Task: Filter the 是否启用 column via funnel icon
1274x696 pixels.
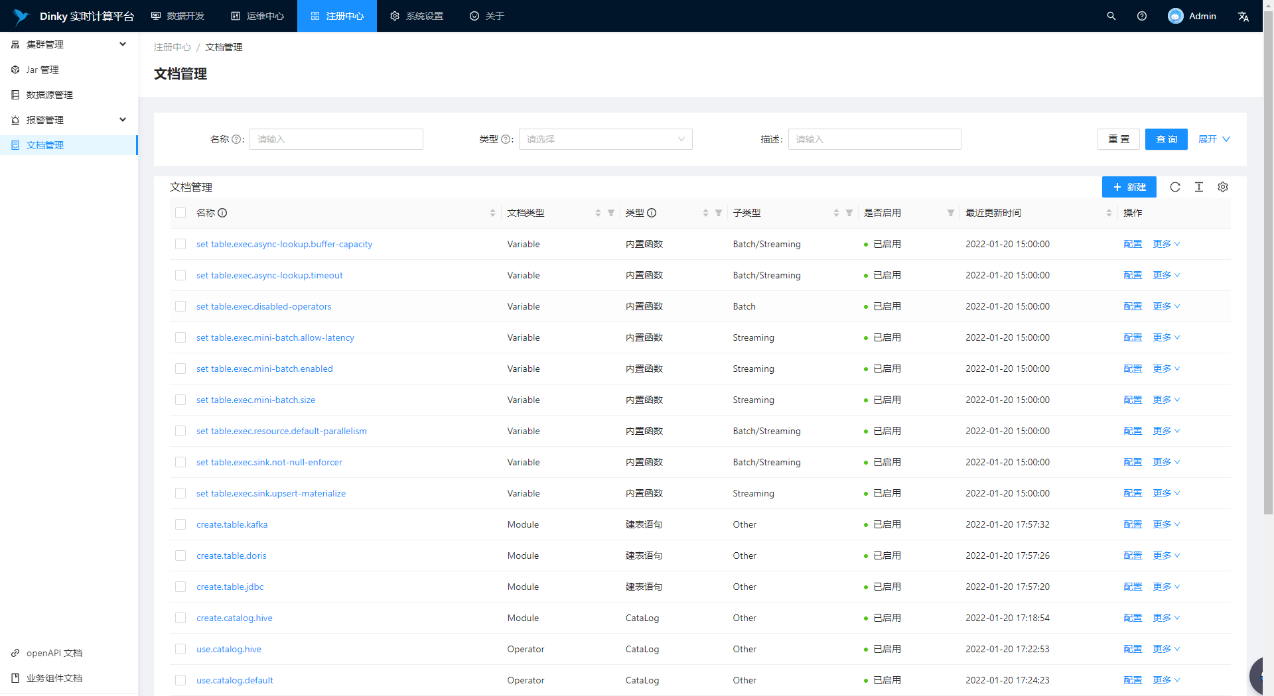Action: pyautogui.click(x=951, y=213)
